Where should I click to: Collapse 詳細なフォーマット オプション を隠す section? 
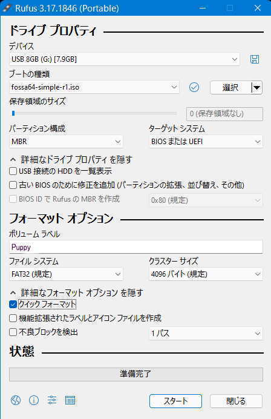point(76,292)
